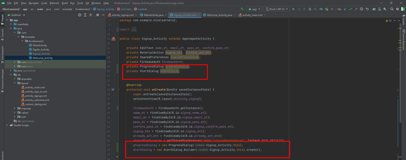The width and height of the screenshot is (406, 160).
Task: Open the Pixel 2 API 33 device dropdown
Action: tap(277, 9)
